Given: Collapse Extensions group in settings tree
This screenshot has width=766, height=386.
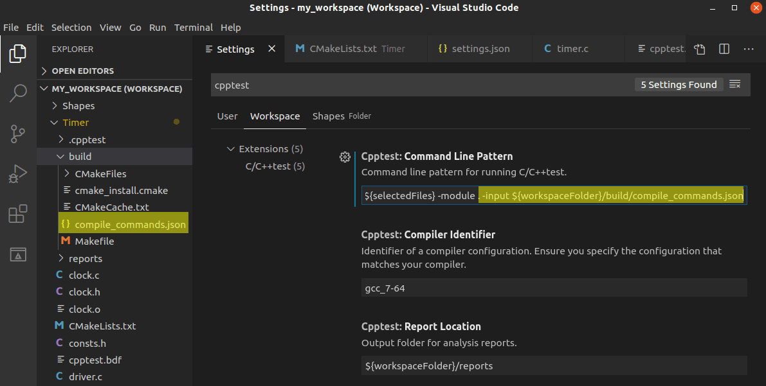Looking at the screenshot, I should click(x=231, y=149).
